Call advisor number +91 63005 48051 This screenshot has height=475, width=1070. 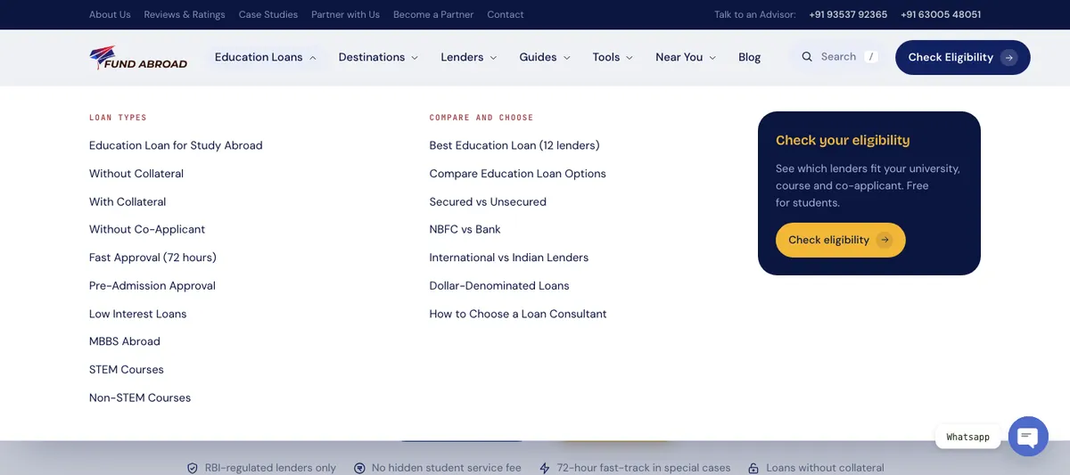click(x=941, y=14)
